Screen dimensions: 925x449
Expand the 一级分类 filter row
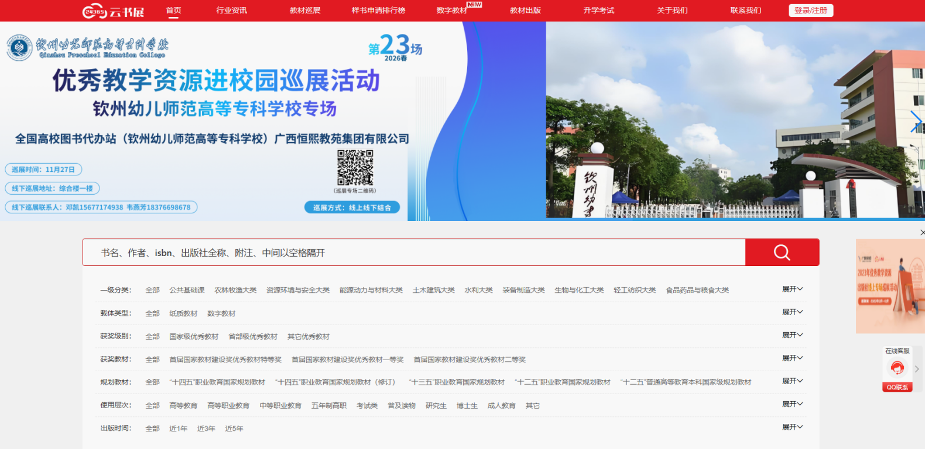click(792, 289)
